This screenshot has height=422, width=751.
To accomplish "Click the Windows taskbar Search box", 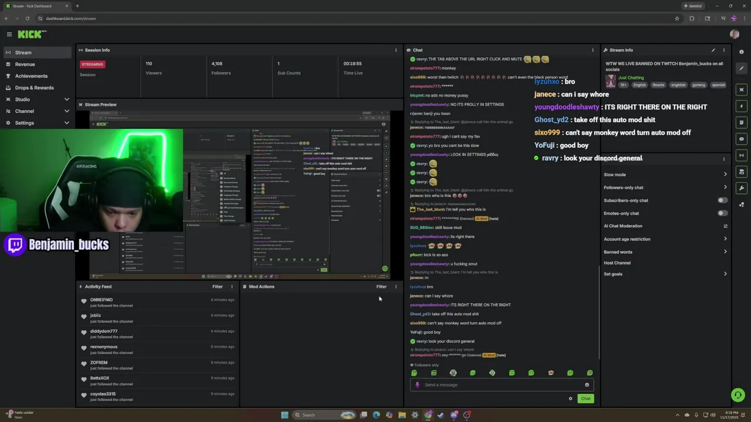I will coord(324,415).
